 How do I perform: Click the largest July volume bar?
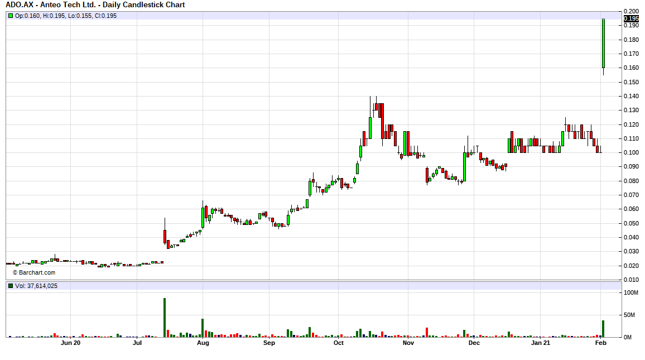click(165, 318)
